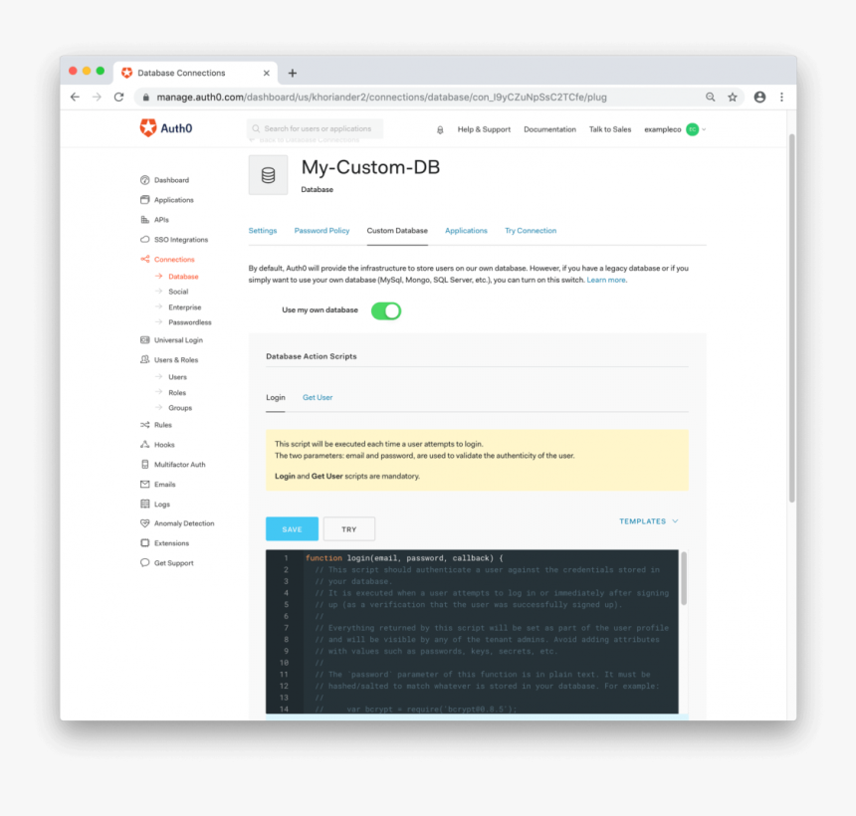Screen dimensions: 856x816
Task: Select the Login script tab
Action: tap(276, 398)
